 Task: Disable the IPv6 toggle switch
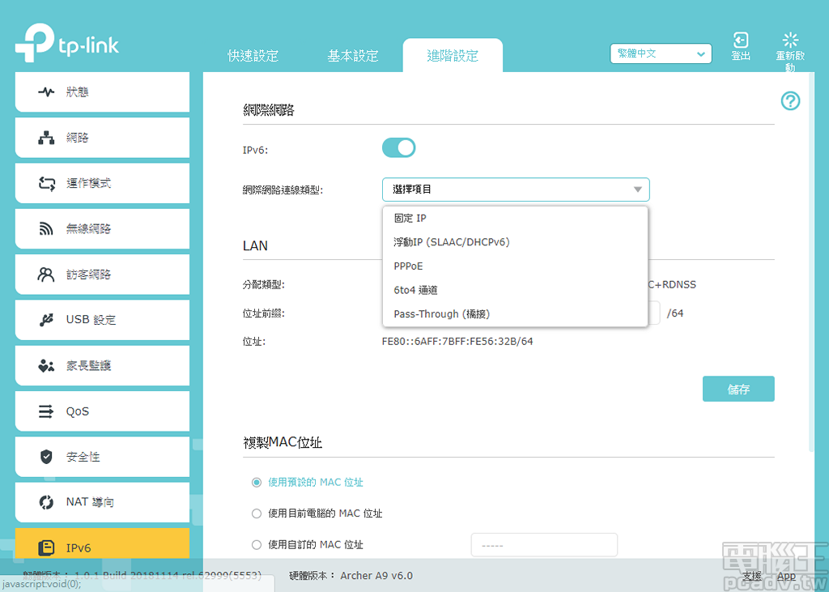tap(398, 147)
